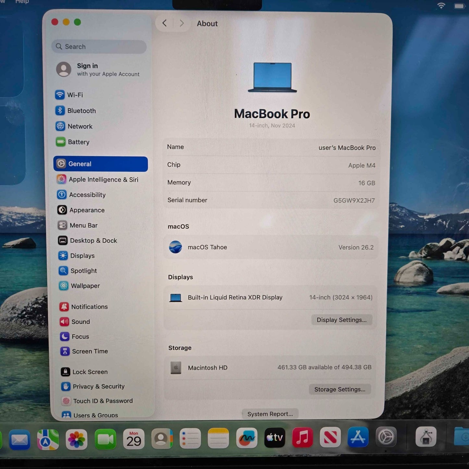Launch the App Store from Dock
This screenshot has height=469, width=469.
coord(358,438)
